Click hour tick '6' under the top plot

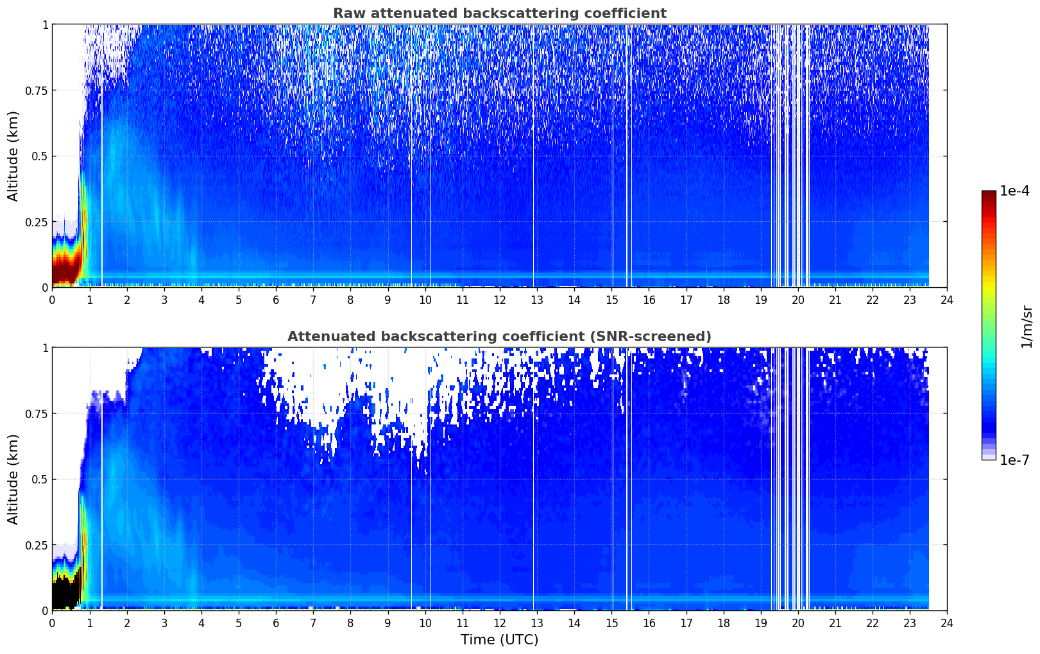coord(276,299)
